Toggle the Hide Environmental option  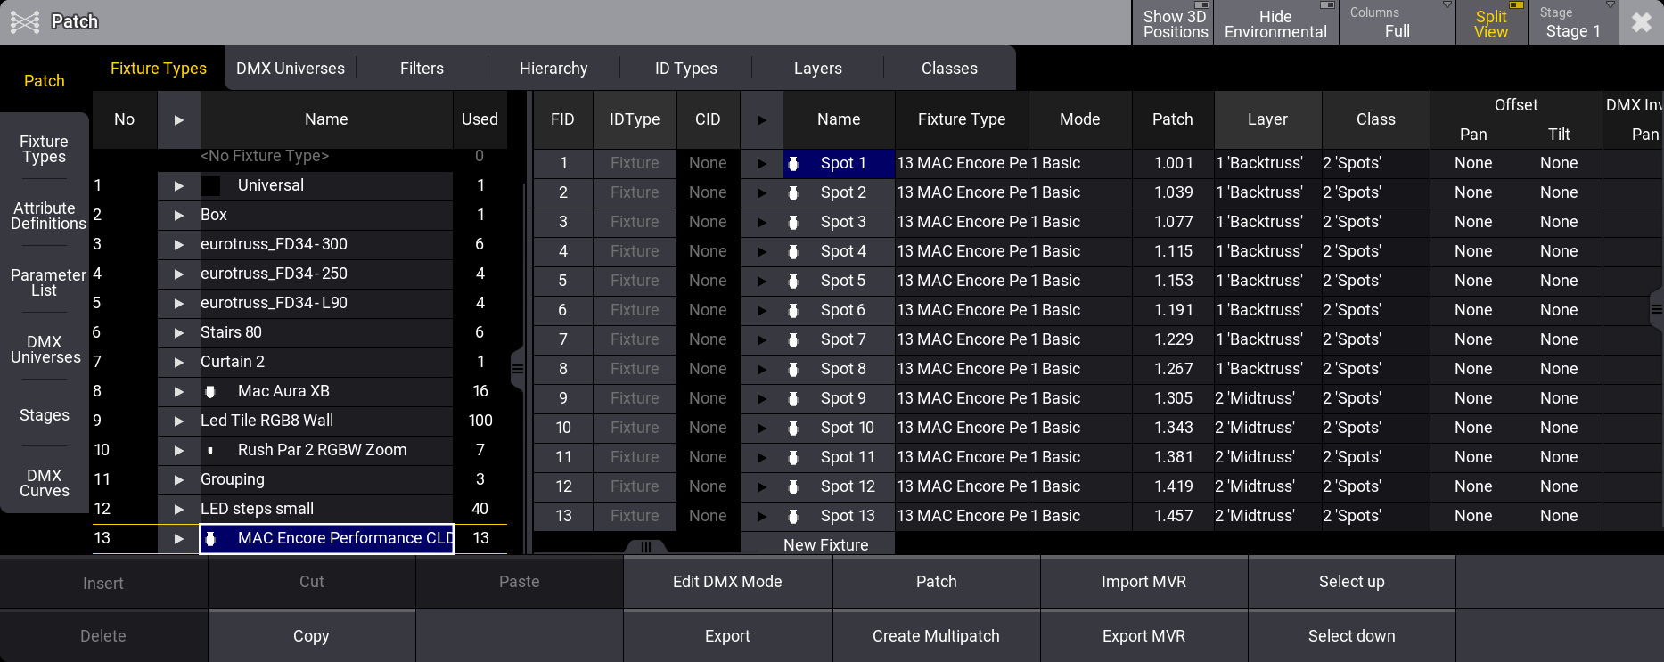[1275, 22]
